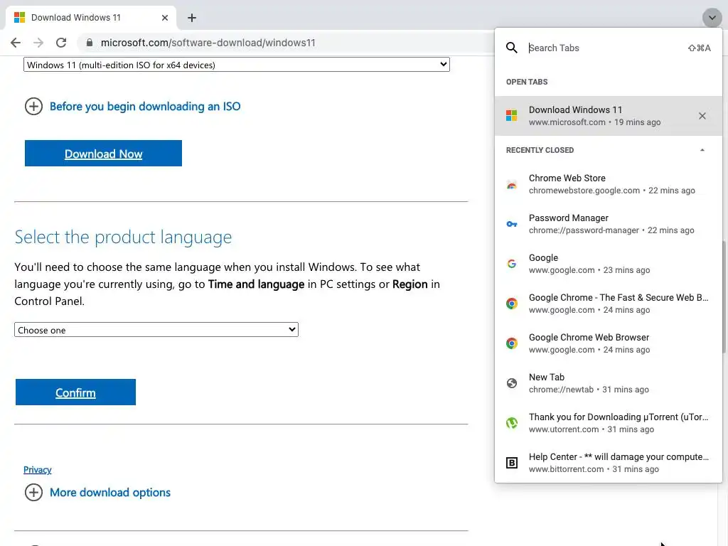Reload the page with the refresh icon
This screenshot has height=546, width=728.
(x=61, y=43)
